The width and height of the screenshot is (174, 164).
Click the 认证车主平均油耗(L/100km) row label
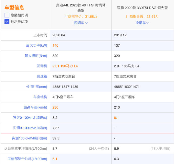pyautogui.click(x=26, y=148)
